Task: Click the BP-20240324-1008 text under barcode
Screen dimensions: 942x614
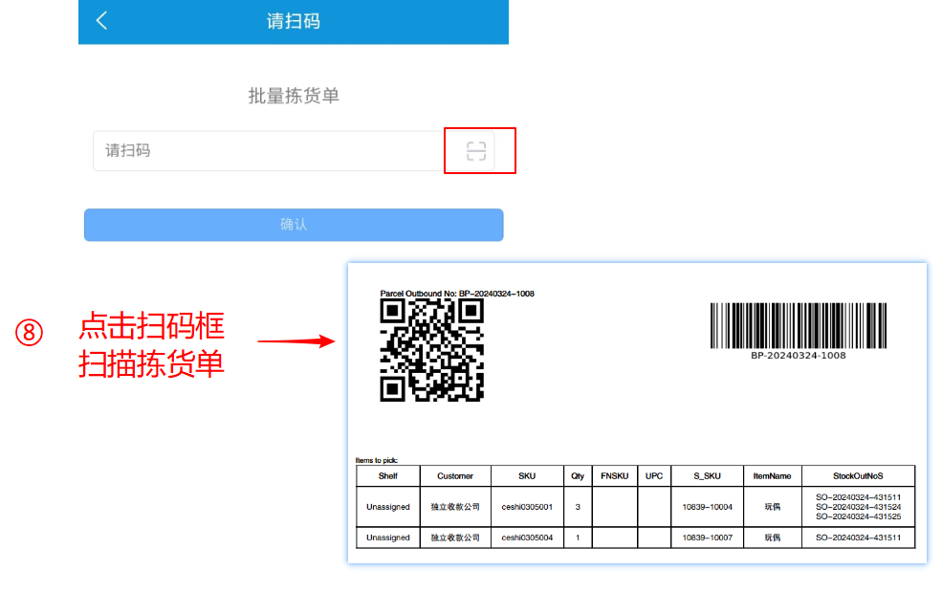Action: pyautogui.click(x=799, y=356)
